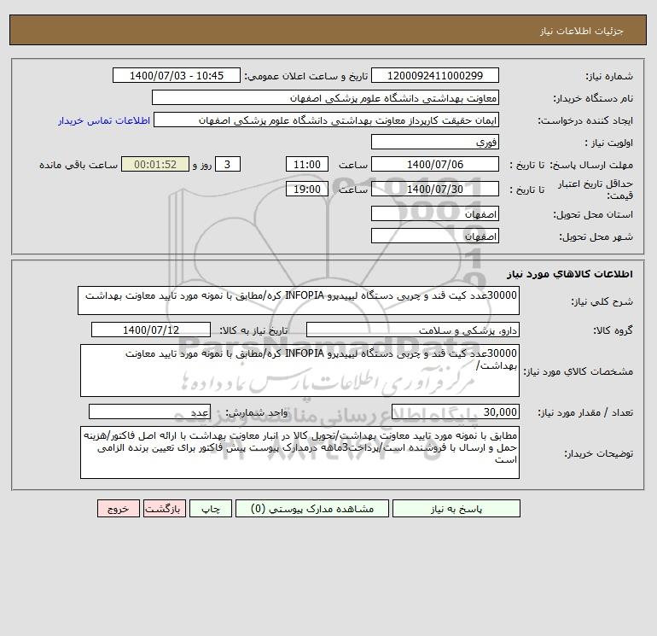This screenshot has width=657, height=636.
Task: Click the نام دستگاه خریدار label
Action: point(593,98)
